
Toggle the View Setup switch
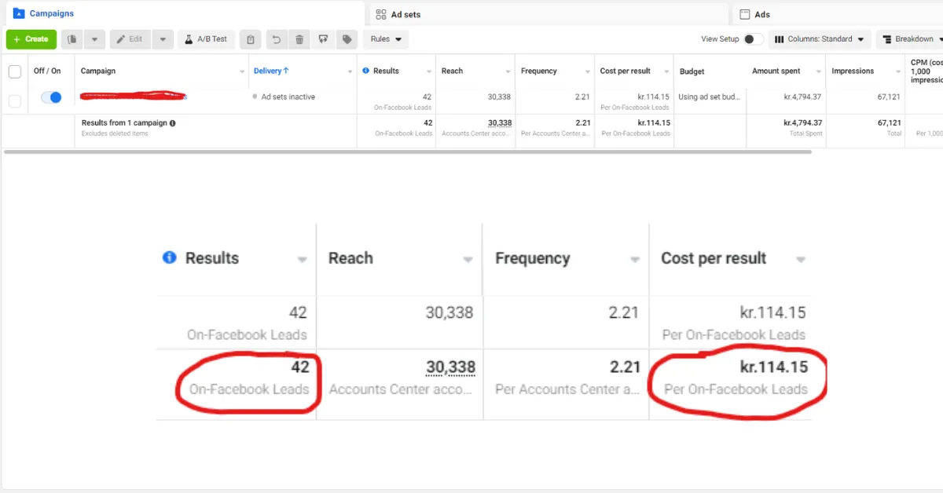(753, 39)
